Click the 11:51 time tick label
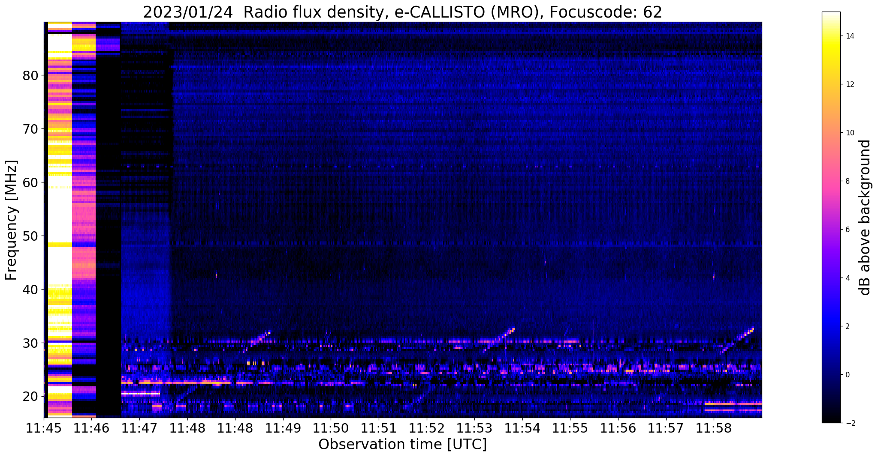The height and width of the screenshot is (457, 878). click(x=379, y=428)
